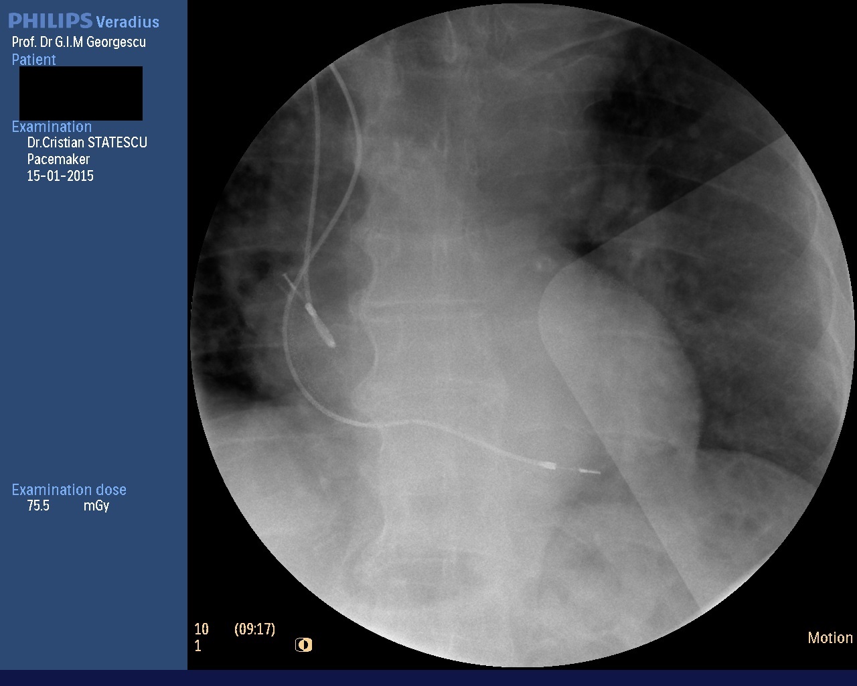Screen dimensions: 857x686
Task: Click the run number 10
Action: click(202, 629)
